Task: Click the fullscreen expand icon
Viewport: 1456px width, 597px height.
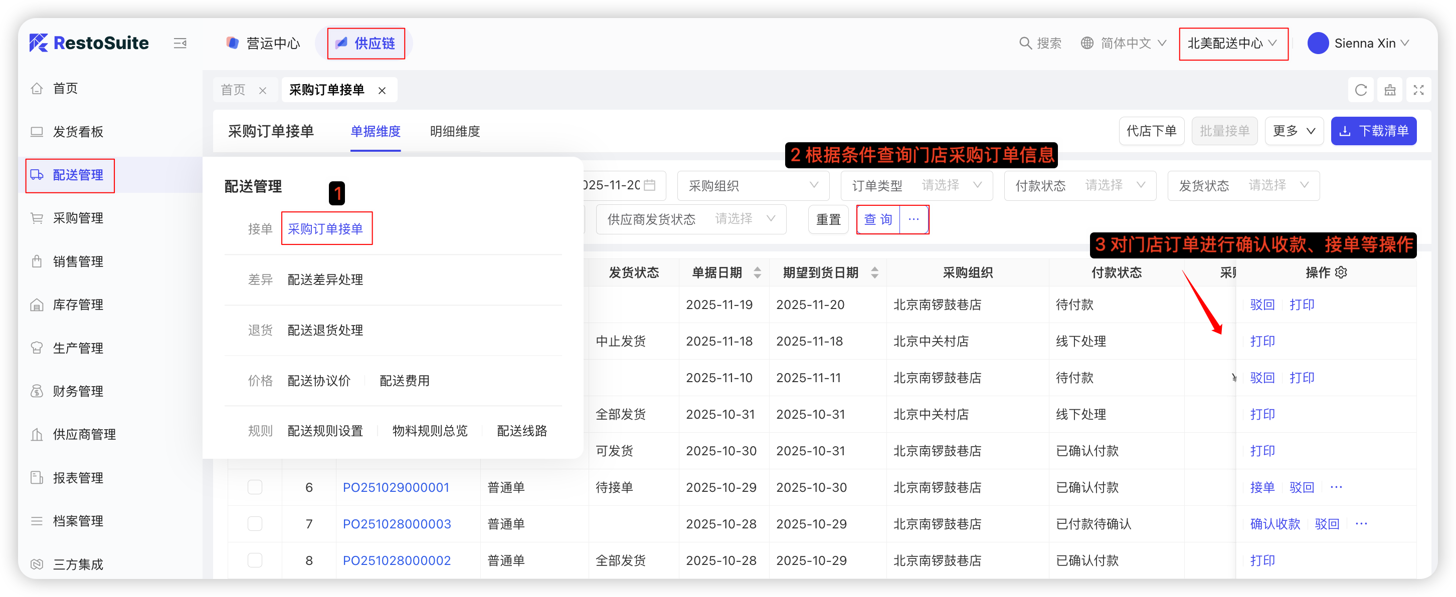Action: [x=1418, y=90]
